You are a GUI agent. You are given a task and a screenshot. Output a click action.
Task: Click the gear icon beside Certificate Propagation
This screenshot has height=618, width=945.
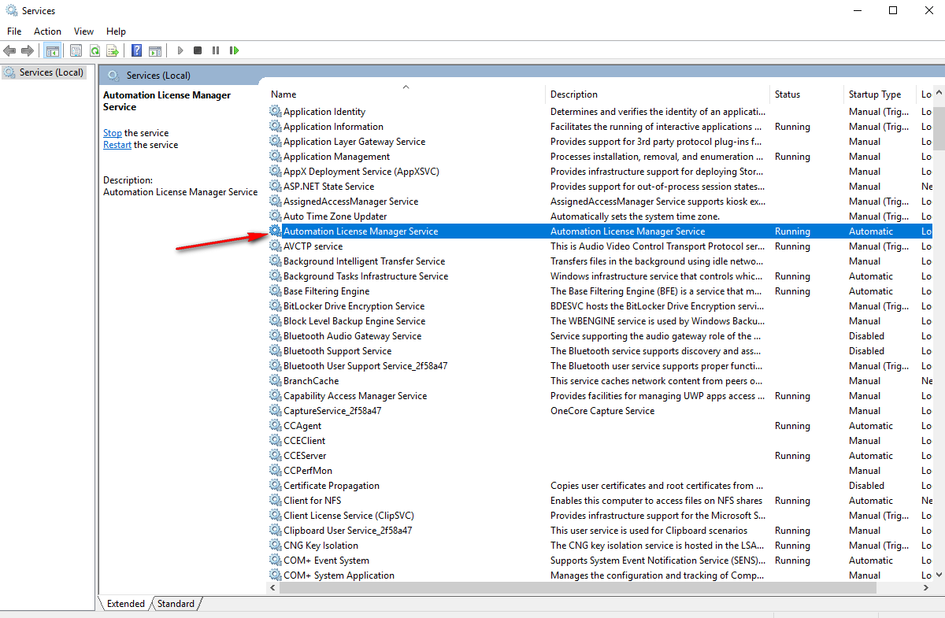coord(275,486)
